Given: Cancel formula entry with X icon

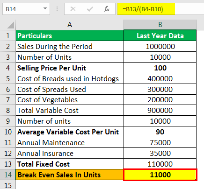Looking at the screenshot, I should [73, 9].
